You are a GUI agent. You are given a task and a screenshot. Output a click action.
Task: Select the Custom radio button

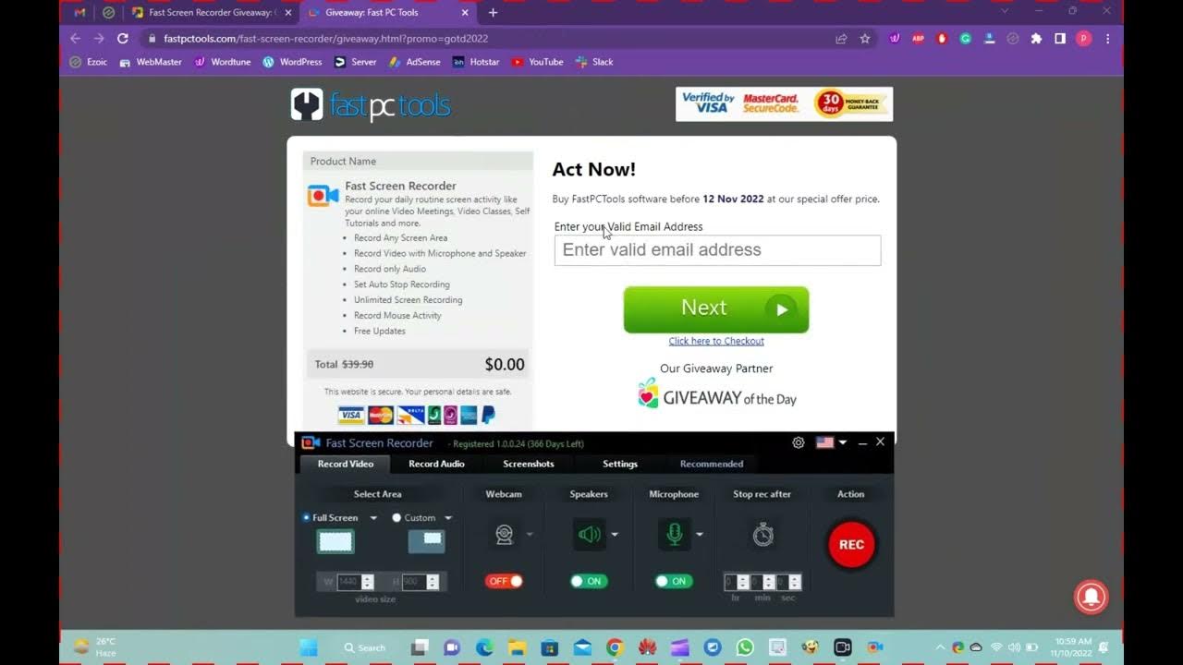point(396,517)
